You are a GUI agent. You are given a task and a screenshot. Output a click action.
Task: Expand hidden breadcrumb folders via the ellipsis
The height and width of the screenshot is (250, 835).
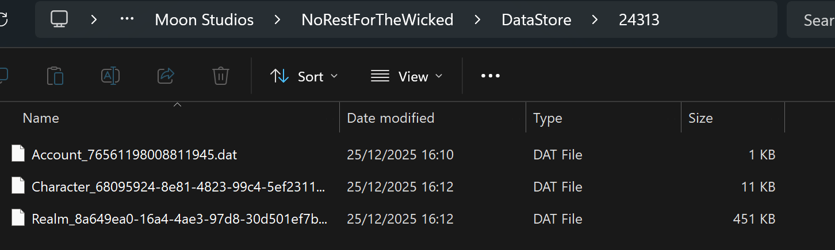coord(127,20)
